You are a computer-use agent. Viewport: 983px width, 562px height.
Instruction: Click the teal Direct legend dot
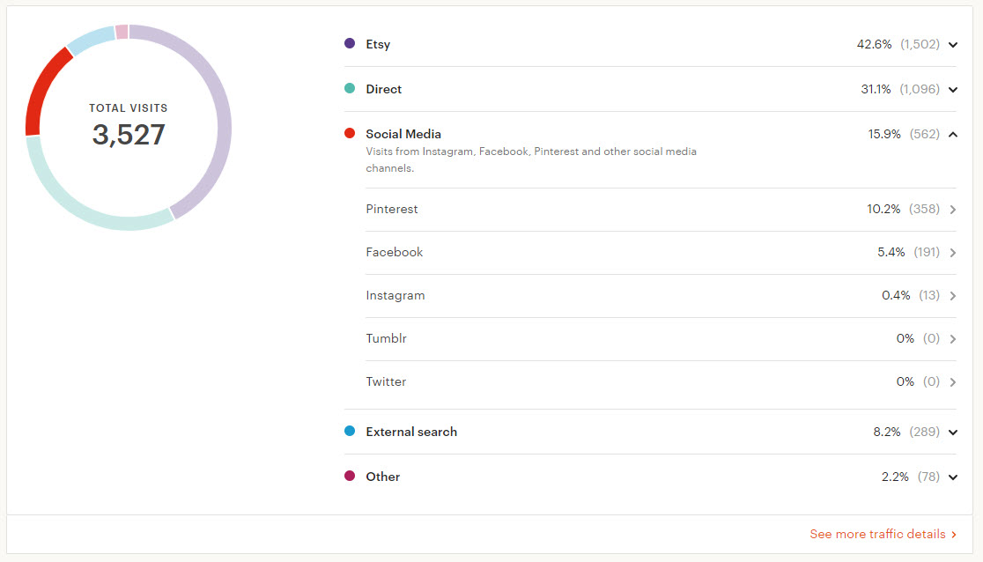pos(350,88)
